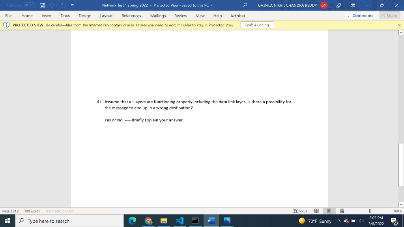Image resolution: width=404 pixels, height=227 pixels.
Task: Click the Search magnifier icon in title bar
Action: tap(245, 5)
